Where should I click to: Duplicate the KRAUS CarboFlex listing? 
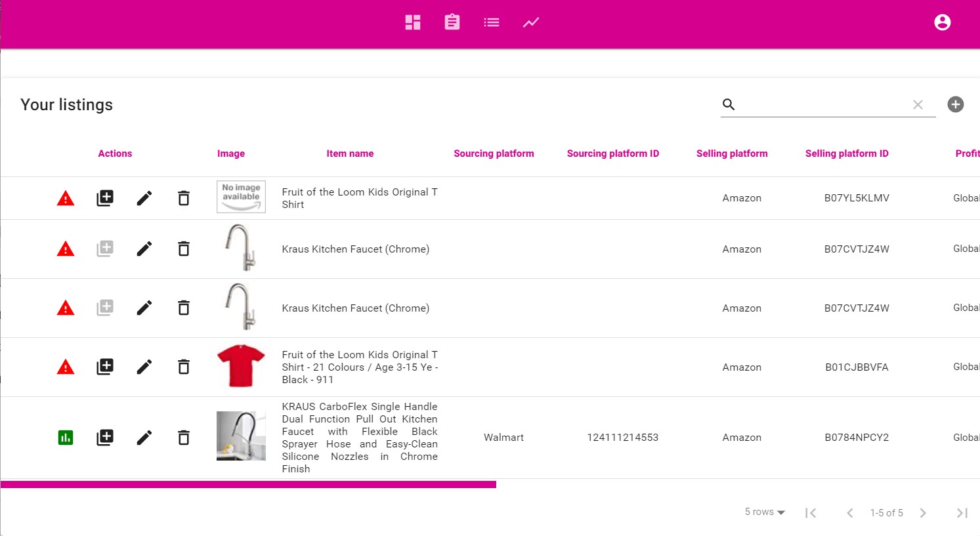tap(105, 438)
